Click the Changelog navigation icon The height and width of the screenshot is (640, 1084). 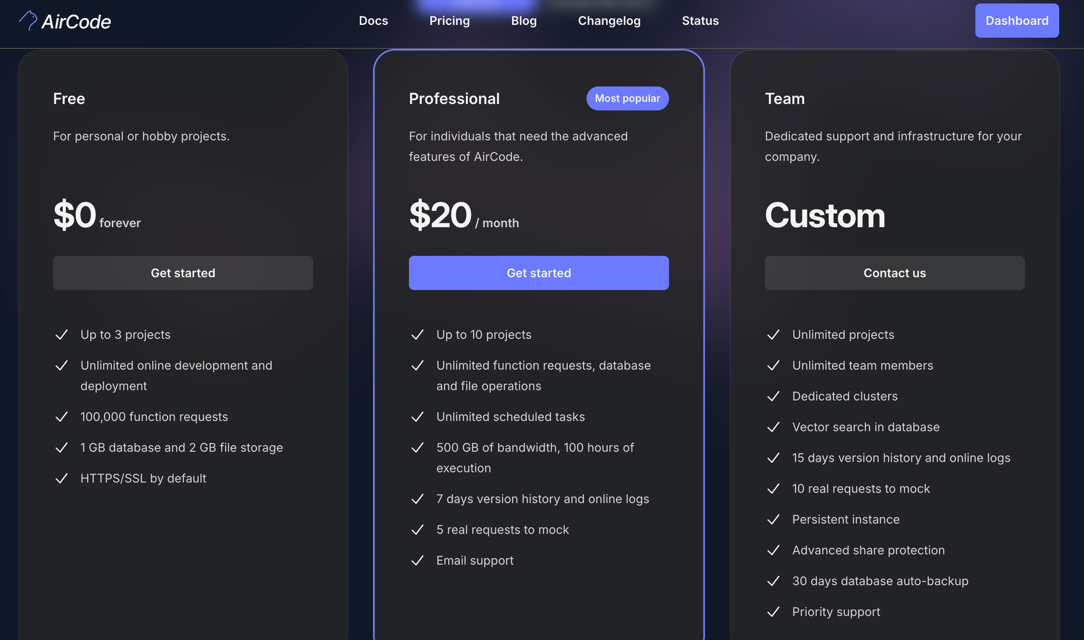(x=609, y=20)
